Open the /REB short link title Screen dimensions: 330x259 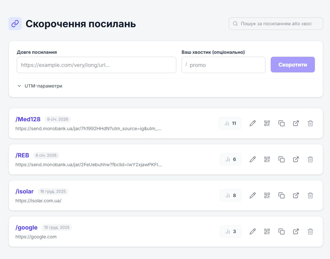pos(22,155)
